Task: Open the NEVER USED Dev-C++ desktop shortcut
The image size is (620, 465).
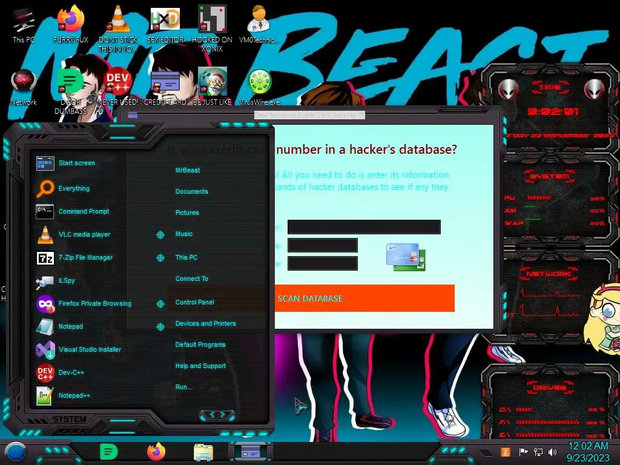Action: pyautogui.click(x=118, y=87)
